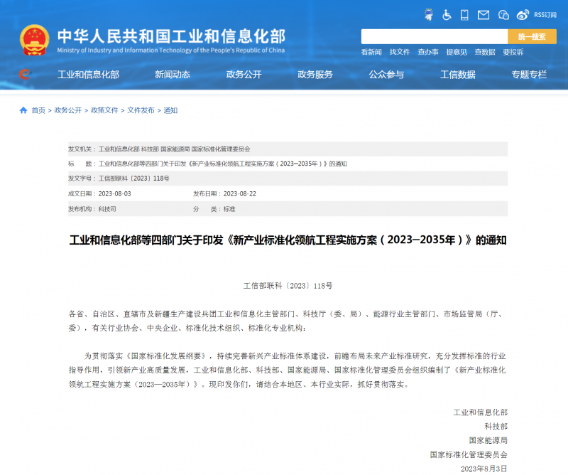Open the mobile version phone icon
568x475 pixels.
(x=464, y=15)
